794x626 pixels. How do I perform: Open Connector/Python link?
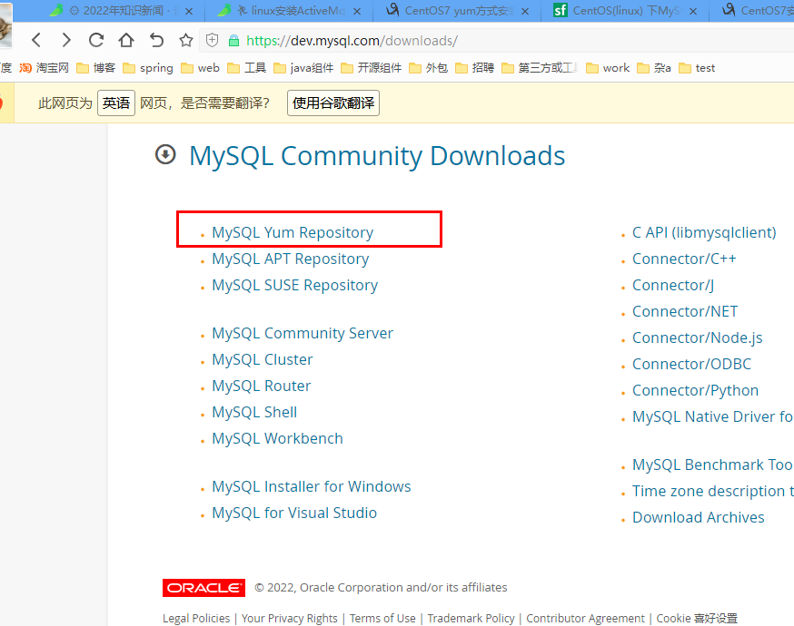click(695, 390)
